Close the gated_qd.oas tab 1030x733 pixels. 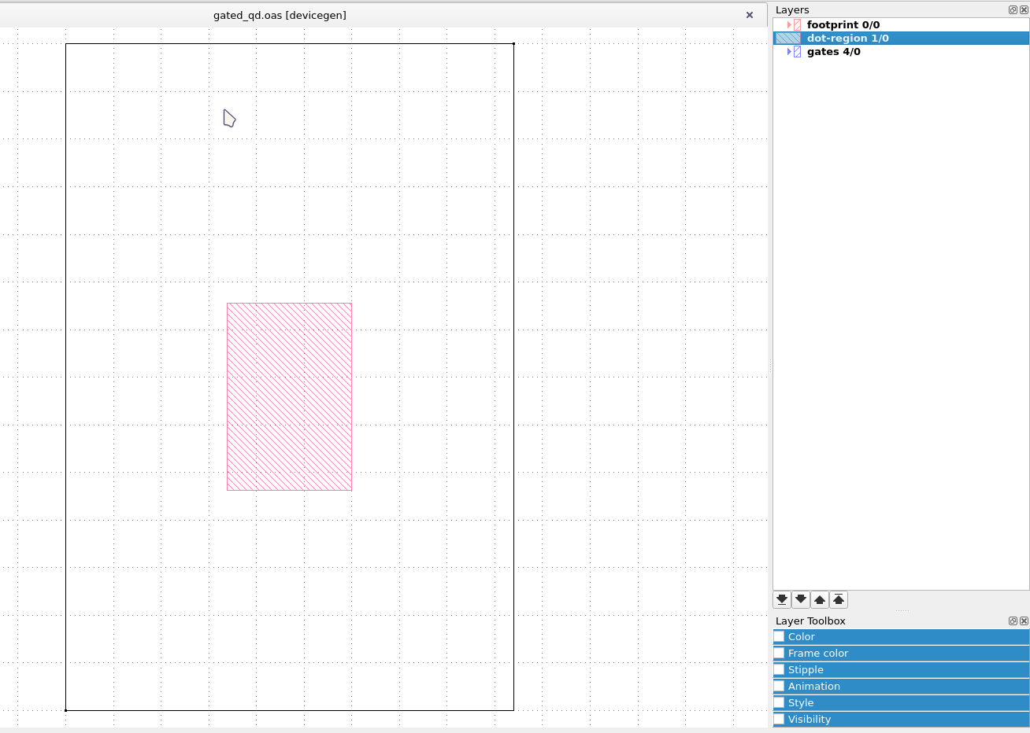tap(750, 15)
